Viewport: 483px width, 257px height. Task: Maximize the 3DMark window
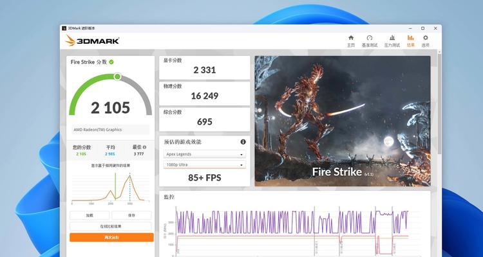point(423,28)
